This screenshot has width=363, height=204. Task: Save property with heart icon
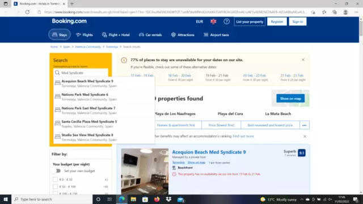click(164, 152)
